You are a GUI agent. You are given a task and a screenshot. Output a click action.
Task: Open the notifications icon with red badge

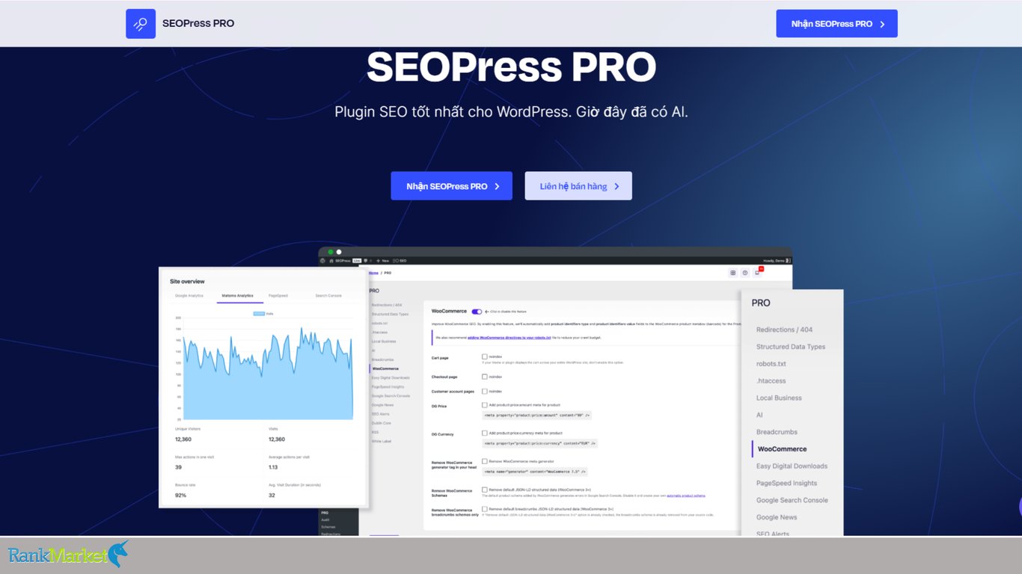[757, 273]
